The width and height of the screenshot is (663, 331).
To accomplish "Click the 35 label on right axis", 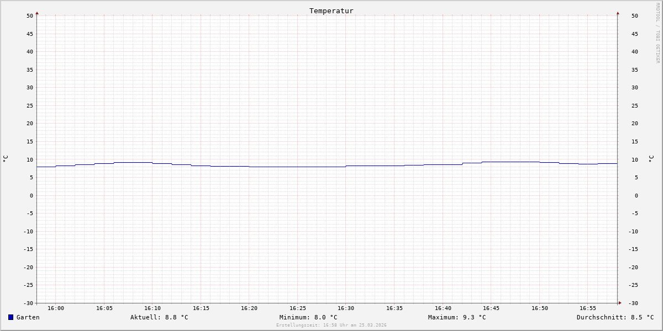I will (635, 70).
